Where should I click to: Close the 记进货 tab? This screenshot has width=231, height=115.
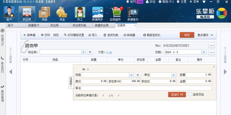[x=135, y=26]
